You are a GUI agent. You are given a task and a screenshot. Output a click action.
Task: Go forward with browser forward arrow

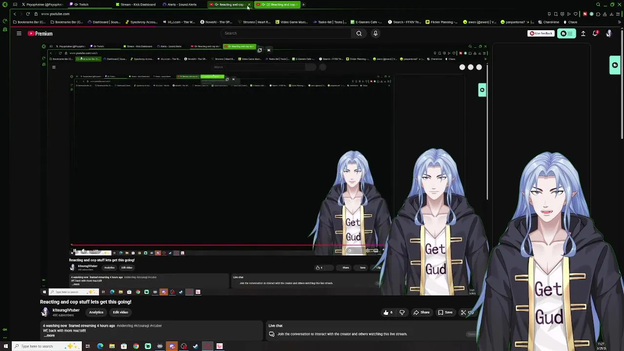point(21,14)
